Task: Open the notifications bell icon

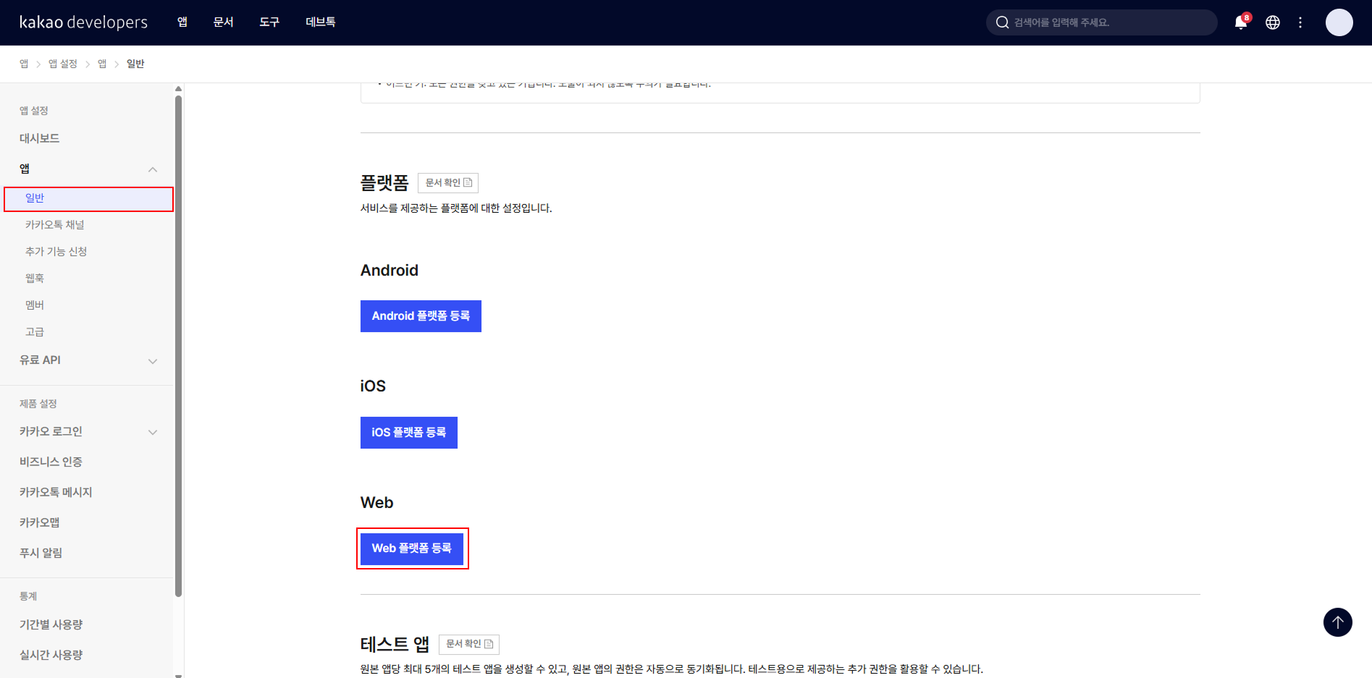Action: (x=1240, y=22)
